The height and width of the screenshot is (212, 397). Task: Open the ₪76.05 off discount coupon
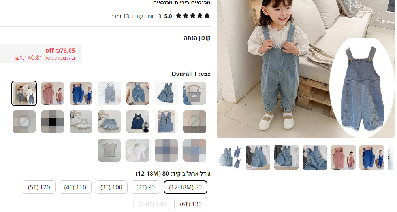point(41,54)
